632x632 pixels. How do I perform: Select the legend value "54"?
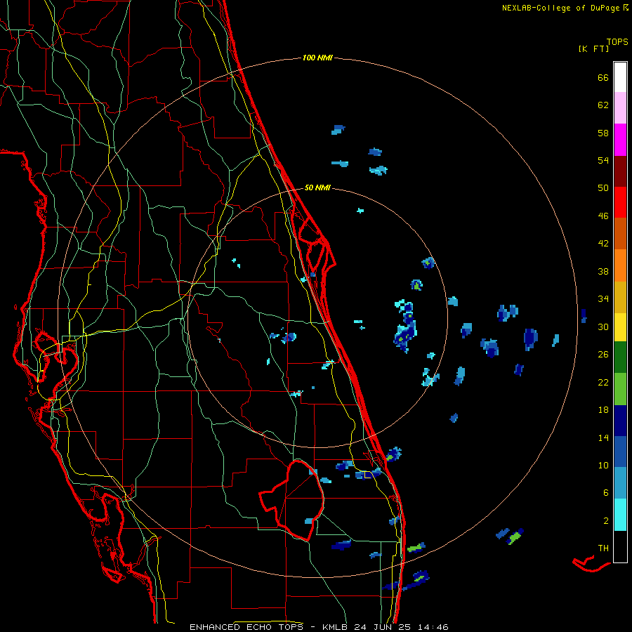[x=603, y=160]
